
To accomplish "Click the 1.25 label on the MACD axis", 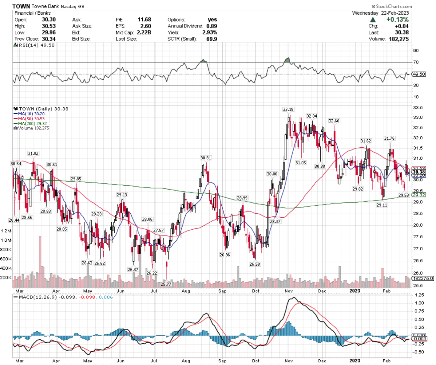I will [419, 295].
